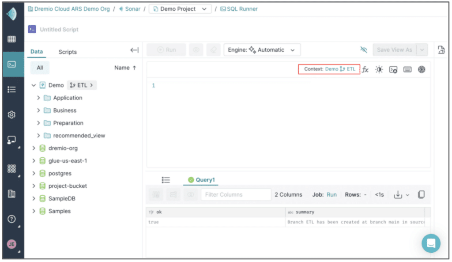Screen dimensions: 452x262
Task: Click the join icon left of Filter Columns
Action: click(191, 195)
